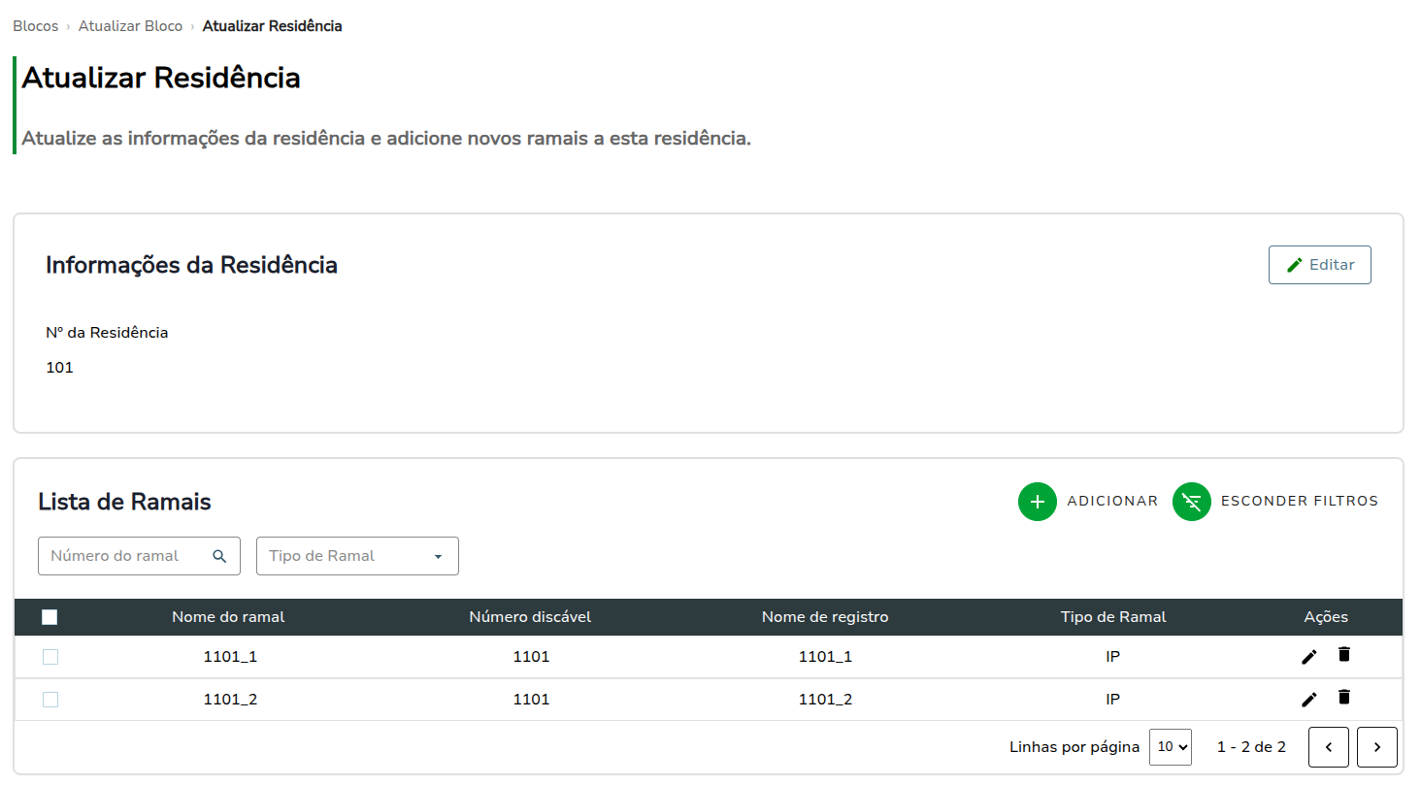The height and width of the screenshot is (785, 1421).
Task: Check the box for row 1101_2
Action: [50, 700]
